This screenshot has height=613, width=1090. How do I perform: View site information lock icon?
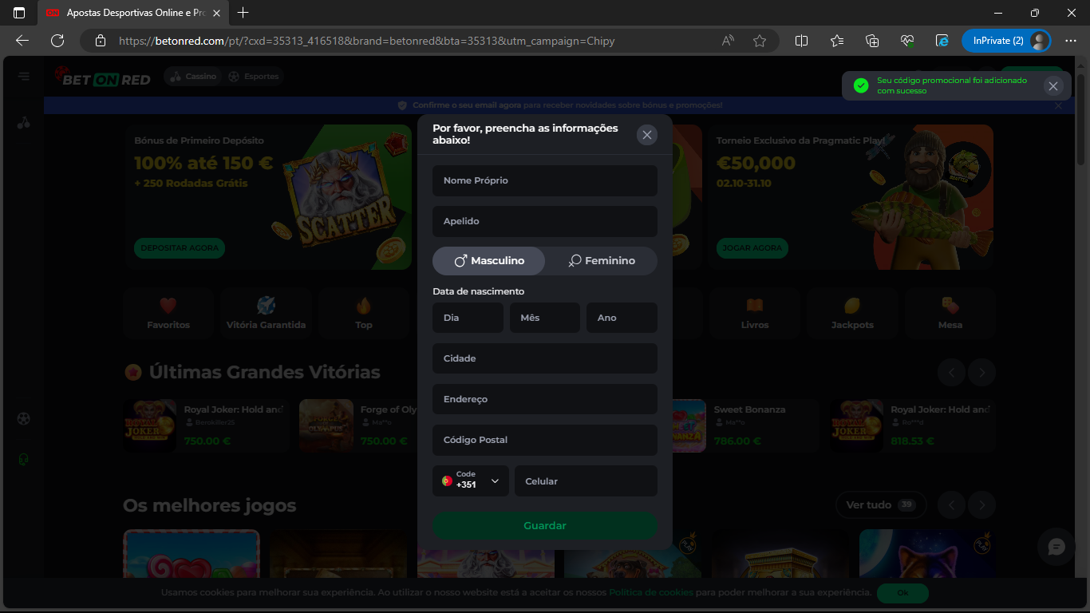click(101, 41)
